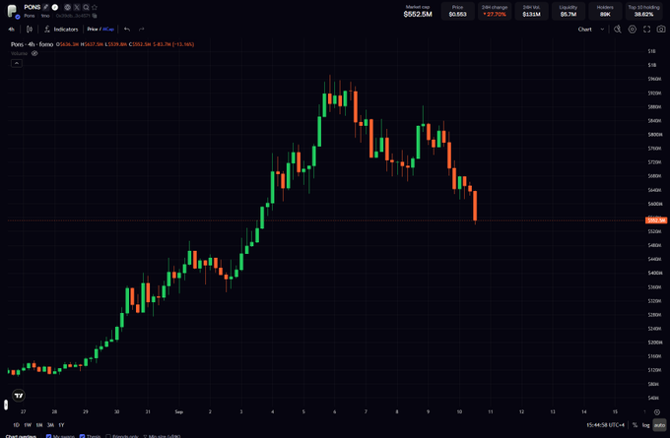The height and width of the screenshot is (438, 670).
Task: Click the Pons · 4h · fomo legend title
Action: (33, 44)
